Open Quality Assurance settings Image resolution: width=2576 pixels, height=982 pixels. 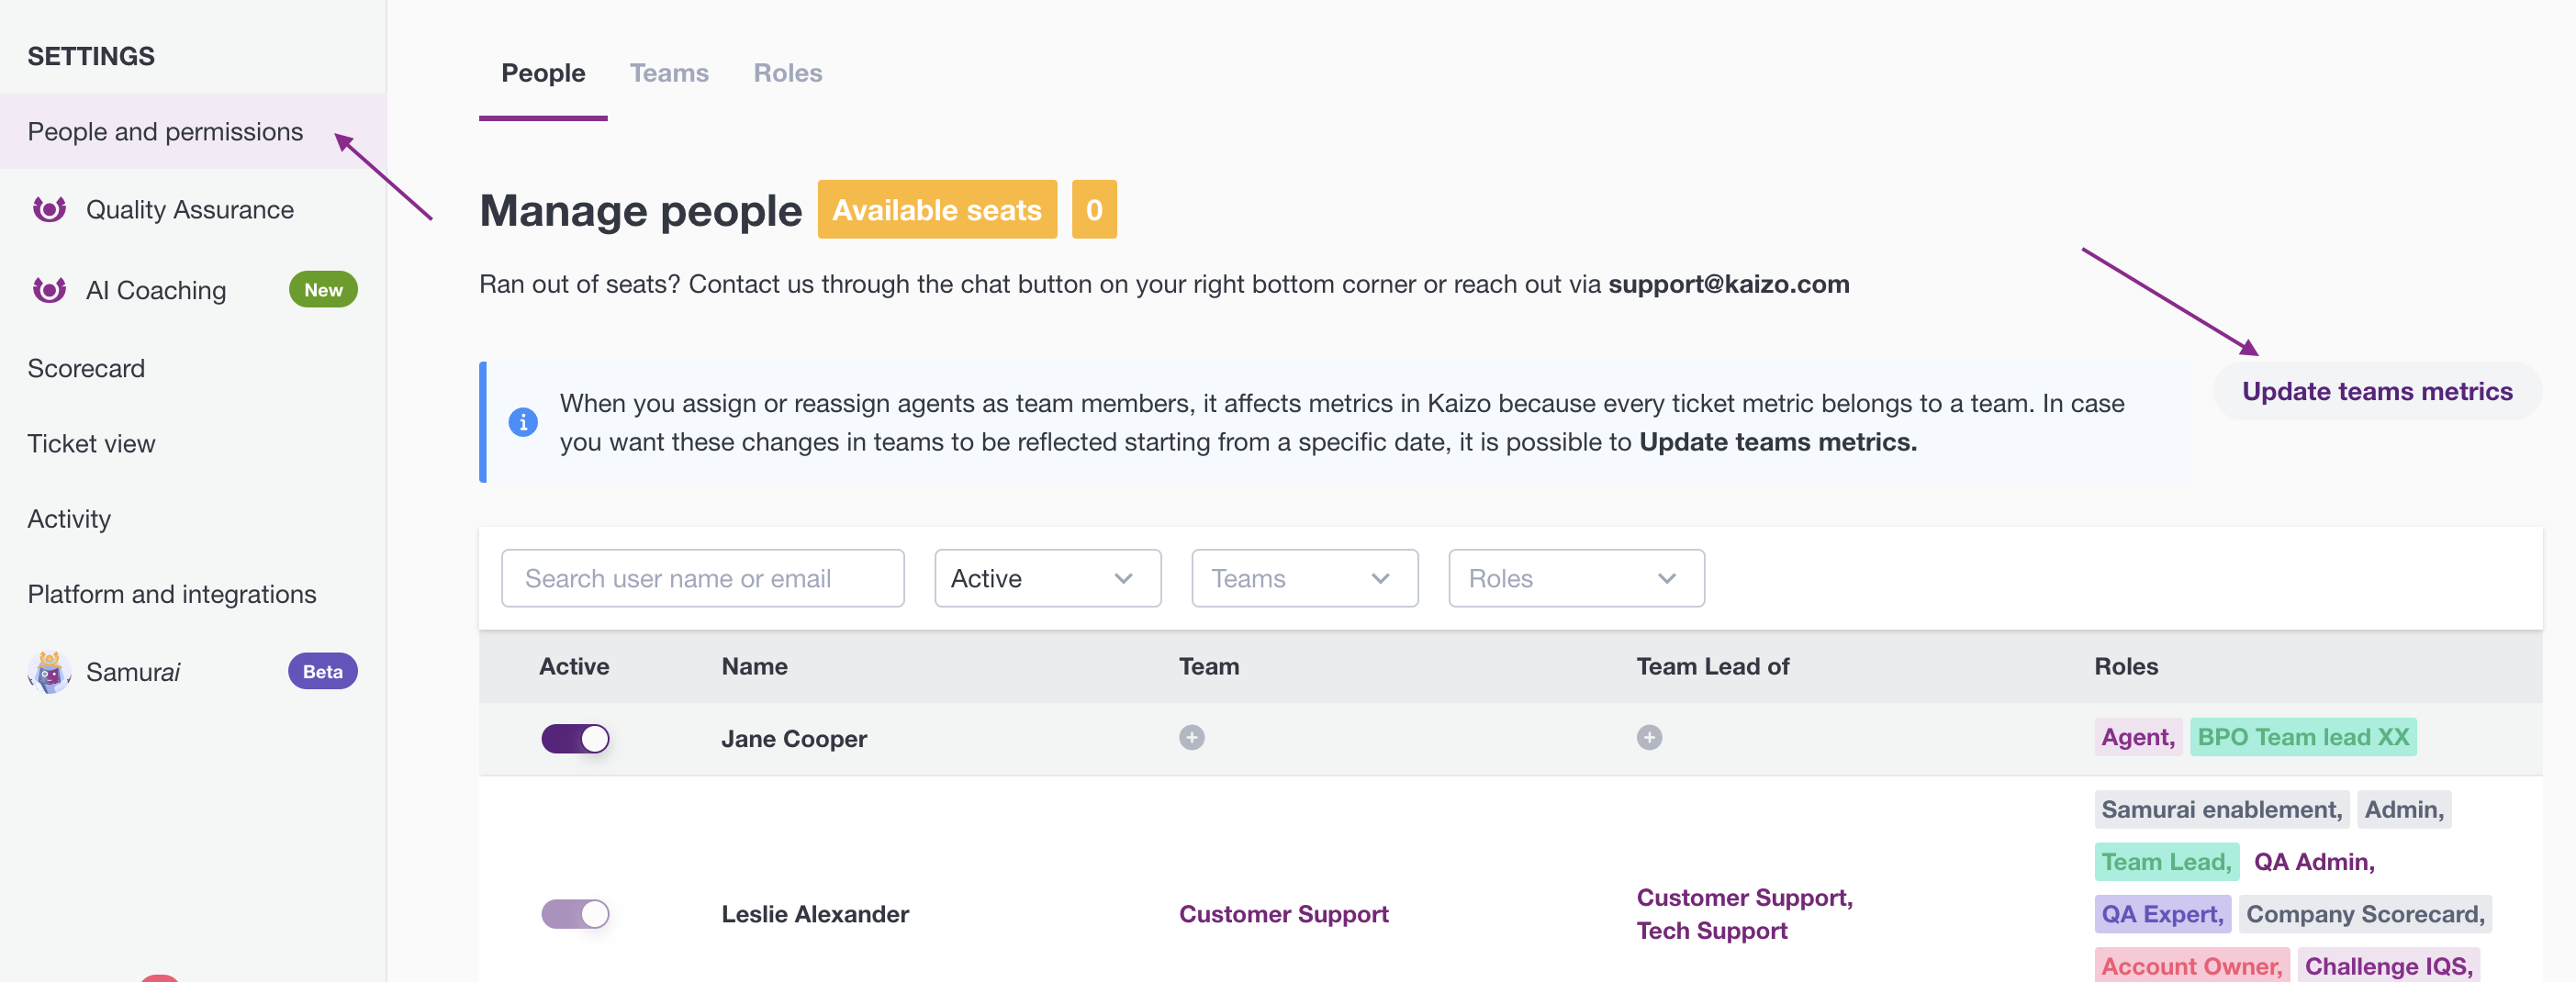190,209
